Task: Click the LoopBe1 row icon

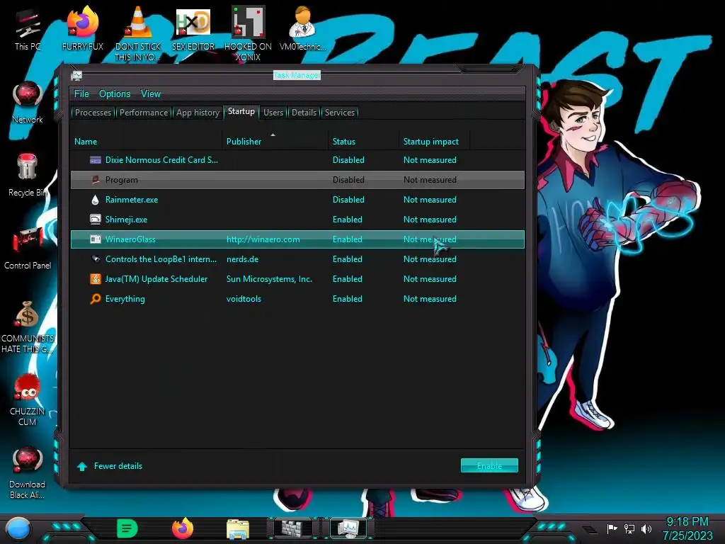Action: pyautogui.click(x=96, y=259)
